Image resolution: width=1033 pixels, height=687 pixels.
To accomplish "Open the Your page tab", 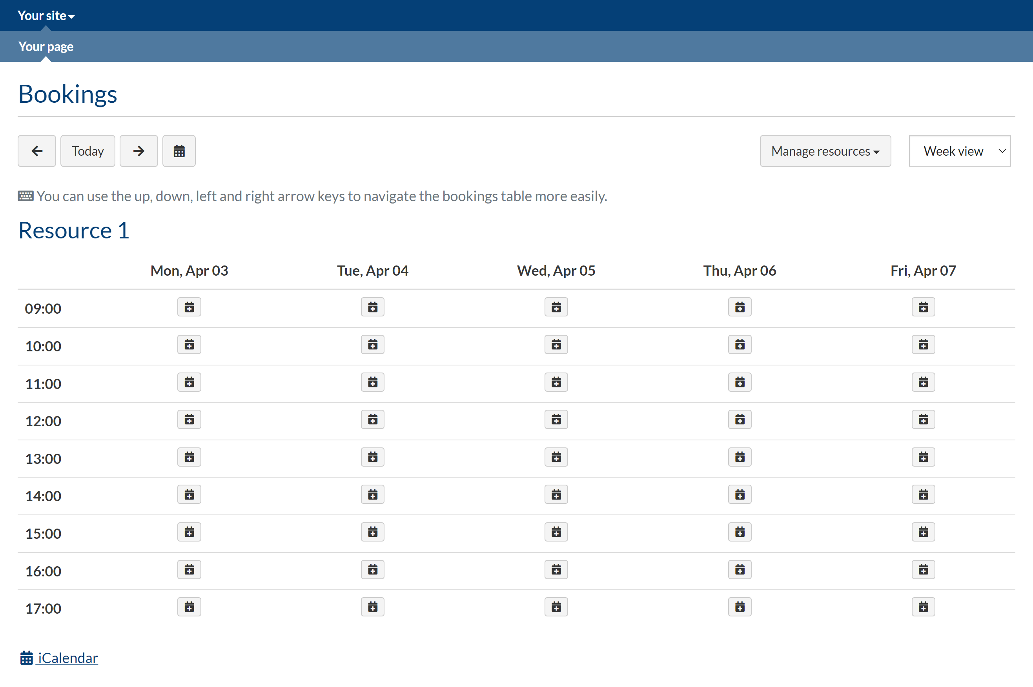I will click(x=46, y=46).
